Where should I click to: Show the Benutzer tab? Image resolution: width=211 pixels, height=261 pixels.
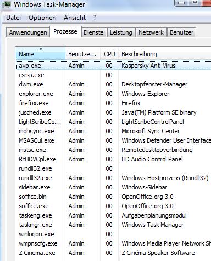tap(181, 32)
